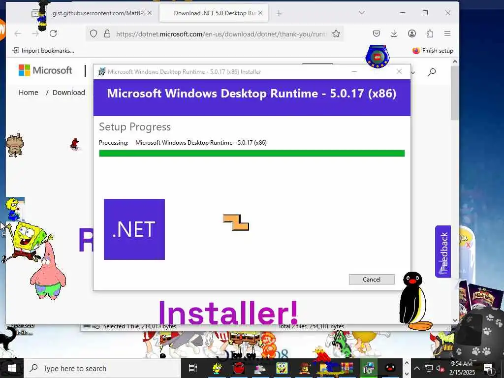Click the installer title bar icon
This screenshot has width=504, height=378.
(101, 71)
